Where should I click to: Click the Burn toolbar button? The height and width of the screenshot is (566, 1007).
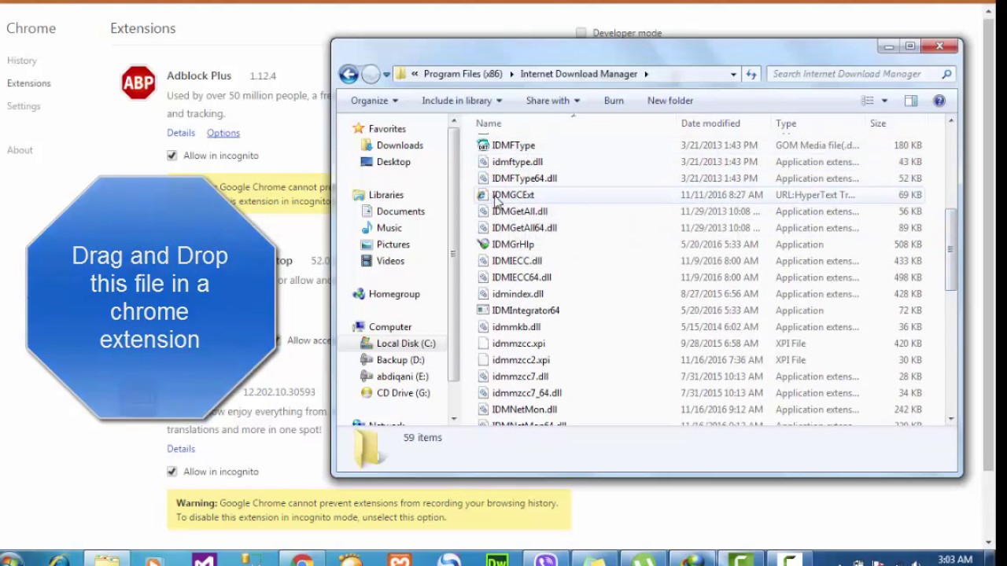pos(614,101)
